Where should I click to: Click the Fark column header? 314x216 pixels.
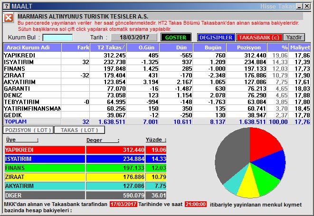click(76, 47)
